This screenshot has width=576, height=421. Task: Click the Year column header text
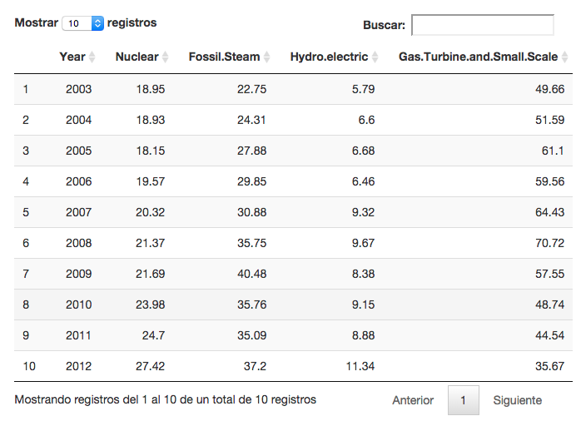(x=72, y=57)
